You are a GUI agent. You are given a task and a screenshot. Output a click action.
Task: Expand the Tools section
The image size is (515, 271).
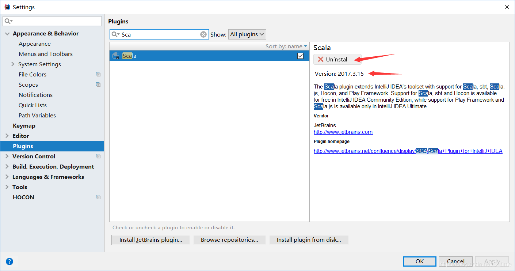[7, 187]
